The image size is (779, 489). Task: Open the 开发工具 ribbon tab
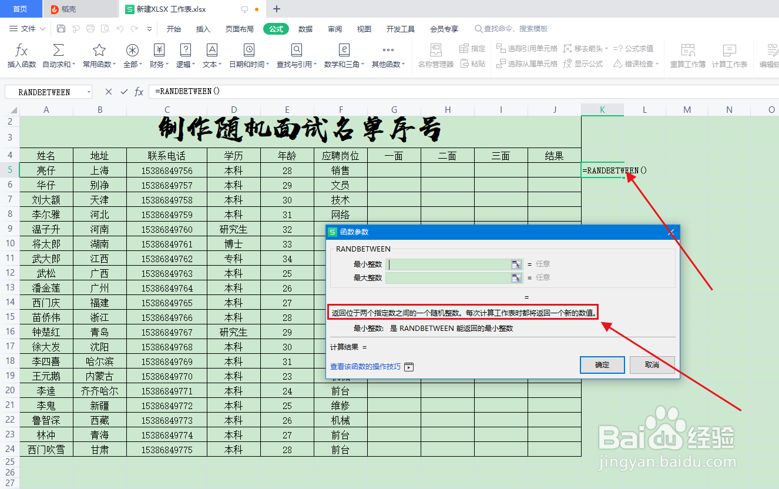(401, 29)
